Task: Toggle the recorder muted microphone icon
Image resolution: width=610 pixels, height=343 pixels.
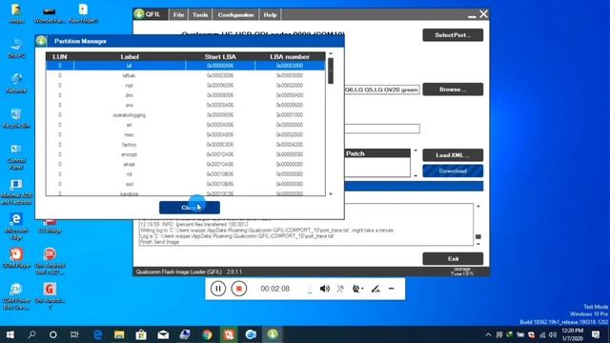Action: (340, 289)
